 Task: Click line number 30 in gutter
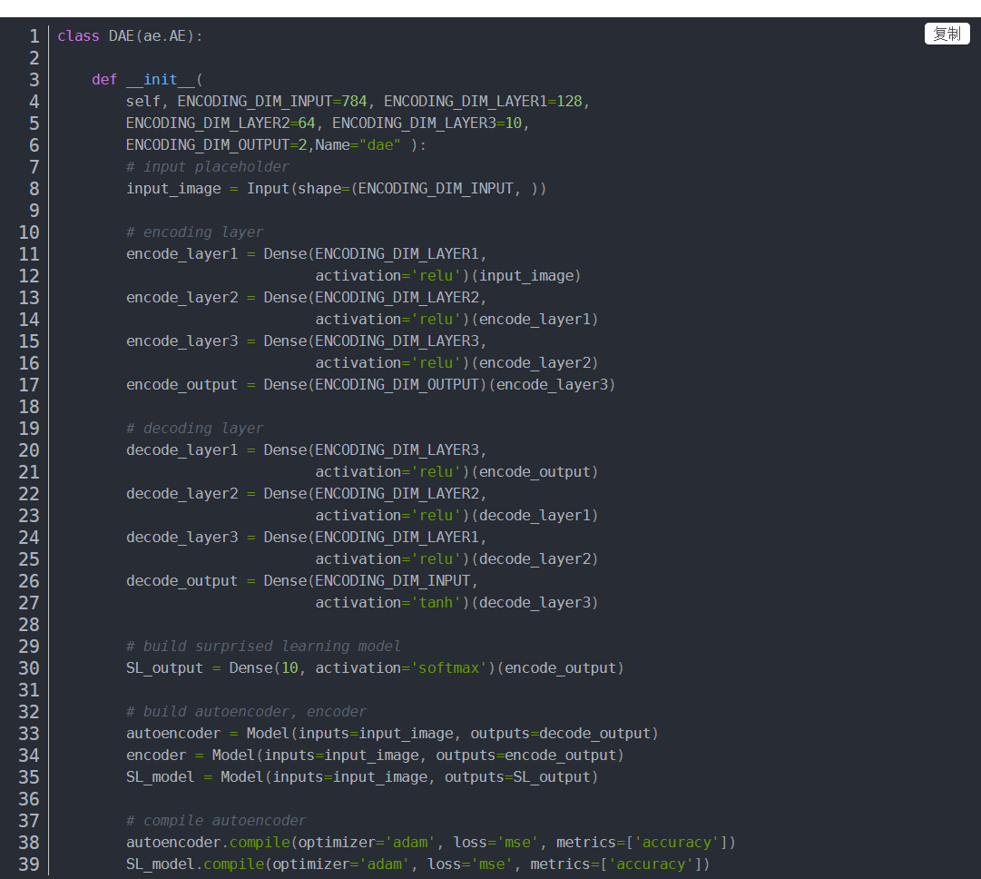coord(29,668)
